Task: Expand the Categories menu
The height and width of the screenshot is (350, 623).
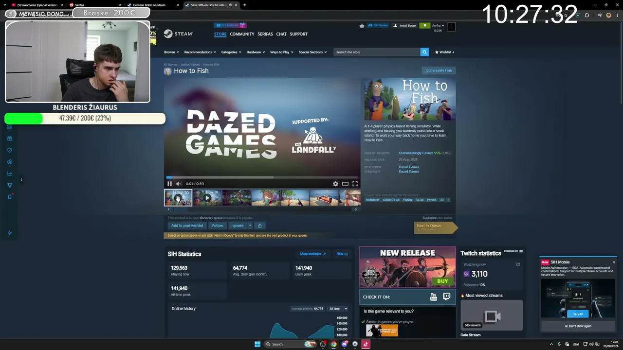Action: [x=231, y=52]
